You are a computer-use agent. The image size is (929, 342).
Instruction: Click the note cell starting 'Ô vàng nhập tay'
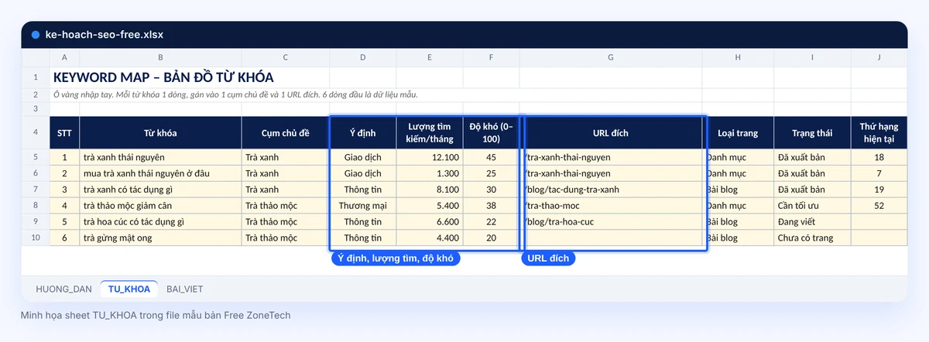point(235,94)
